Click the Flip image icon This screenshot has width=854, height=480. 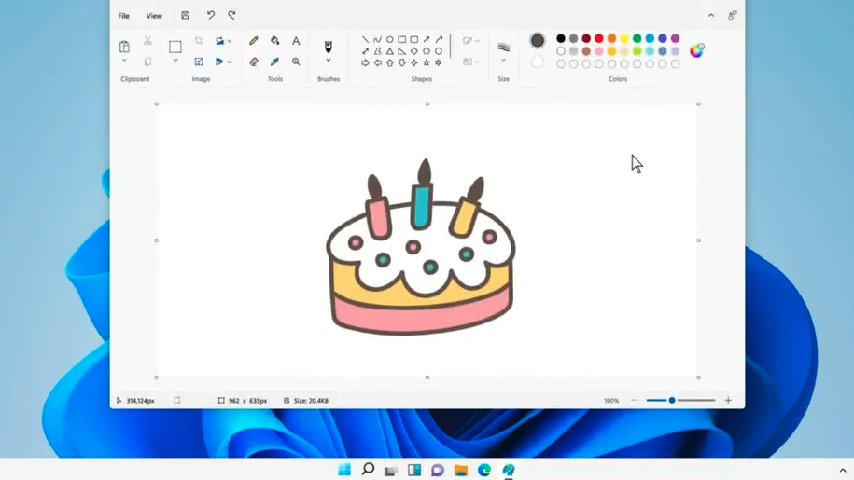click(219, 62)
